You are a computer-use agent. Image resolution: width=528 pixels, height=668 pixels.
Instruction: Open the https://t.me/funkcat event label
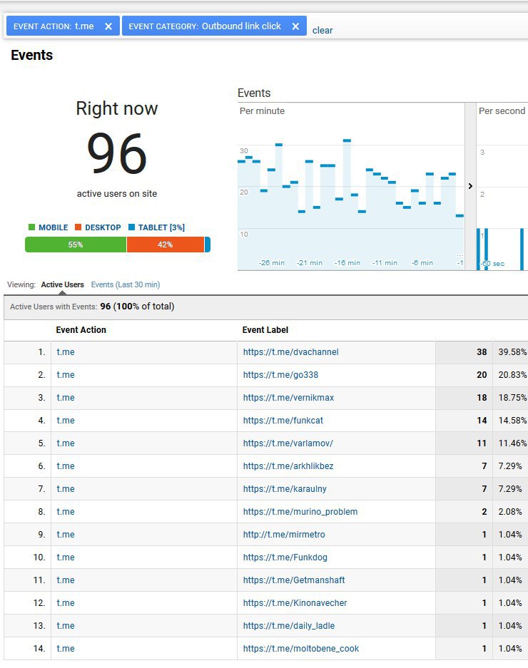[x=283, y=421]
